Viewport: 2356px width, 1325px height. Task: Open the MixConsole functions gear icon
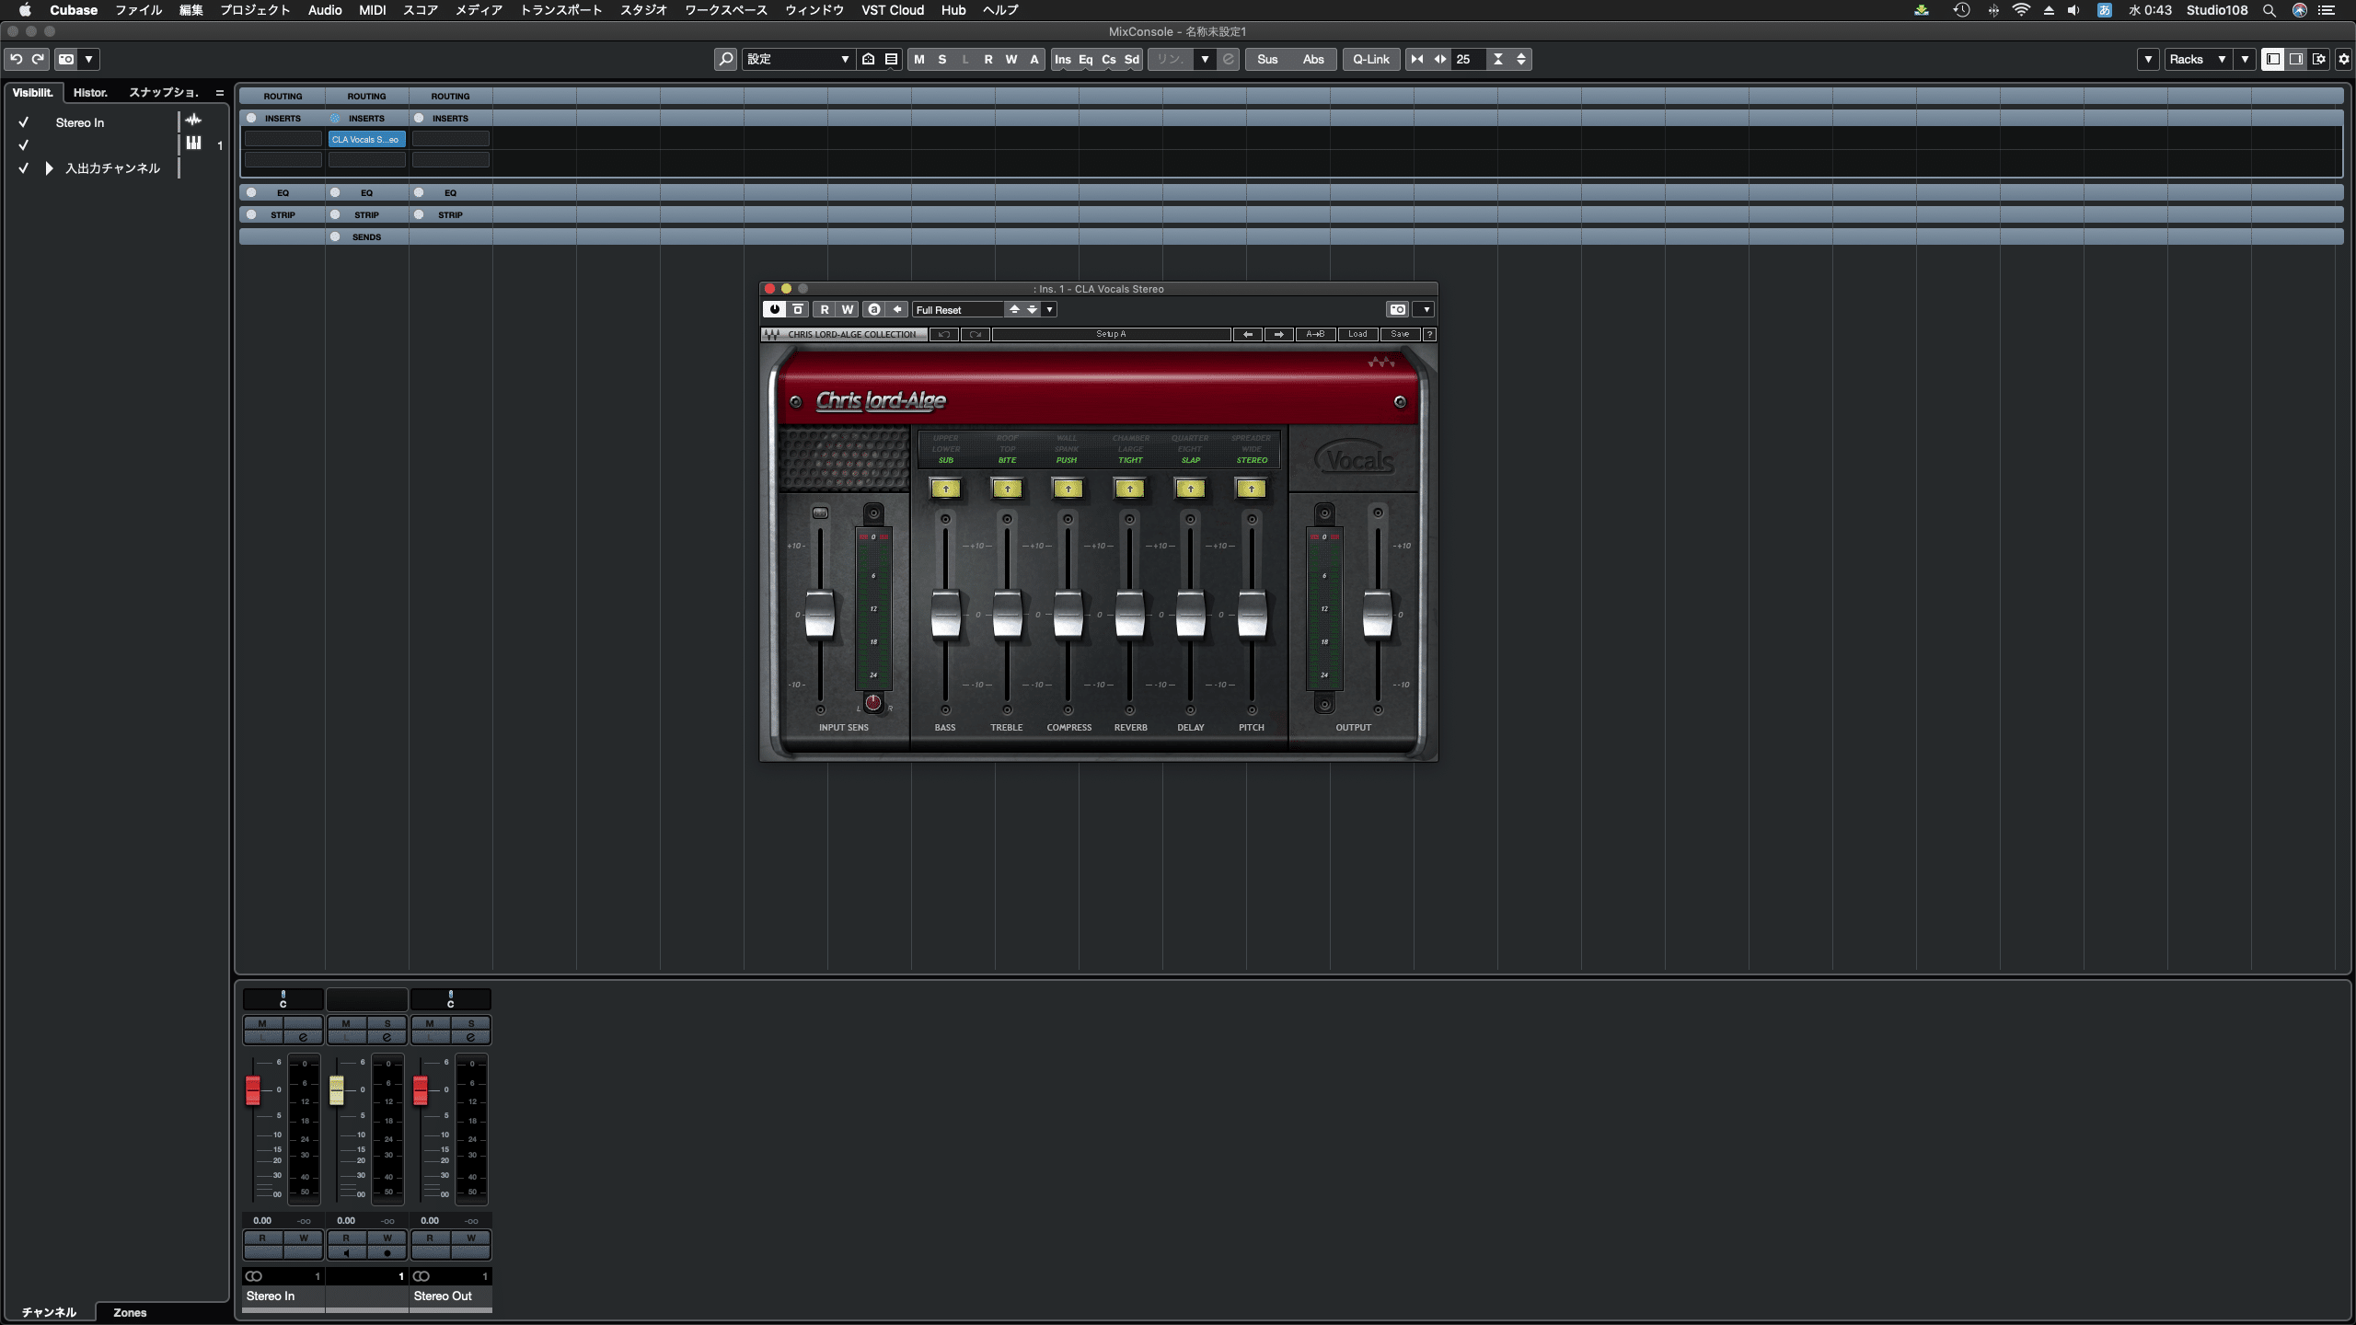point(2342,59)
